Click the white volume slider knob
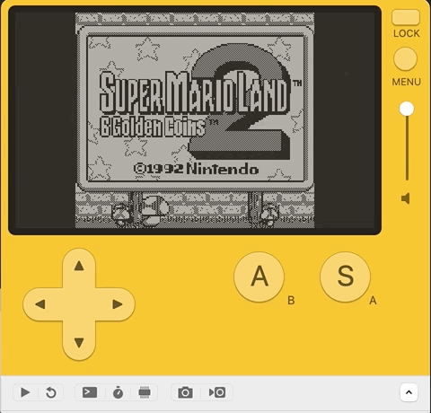 (x=407, y=109)
